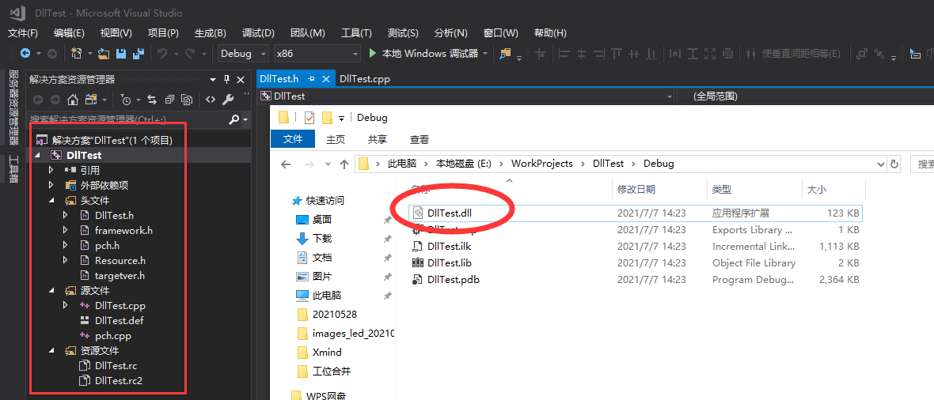This screenshot has width=934, height=400.
Task: Expand the 引用 node
Action: pyautogui.click(x=51, y=170)
